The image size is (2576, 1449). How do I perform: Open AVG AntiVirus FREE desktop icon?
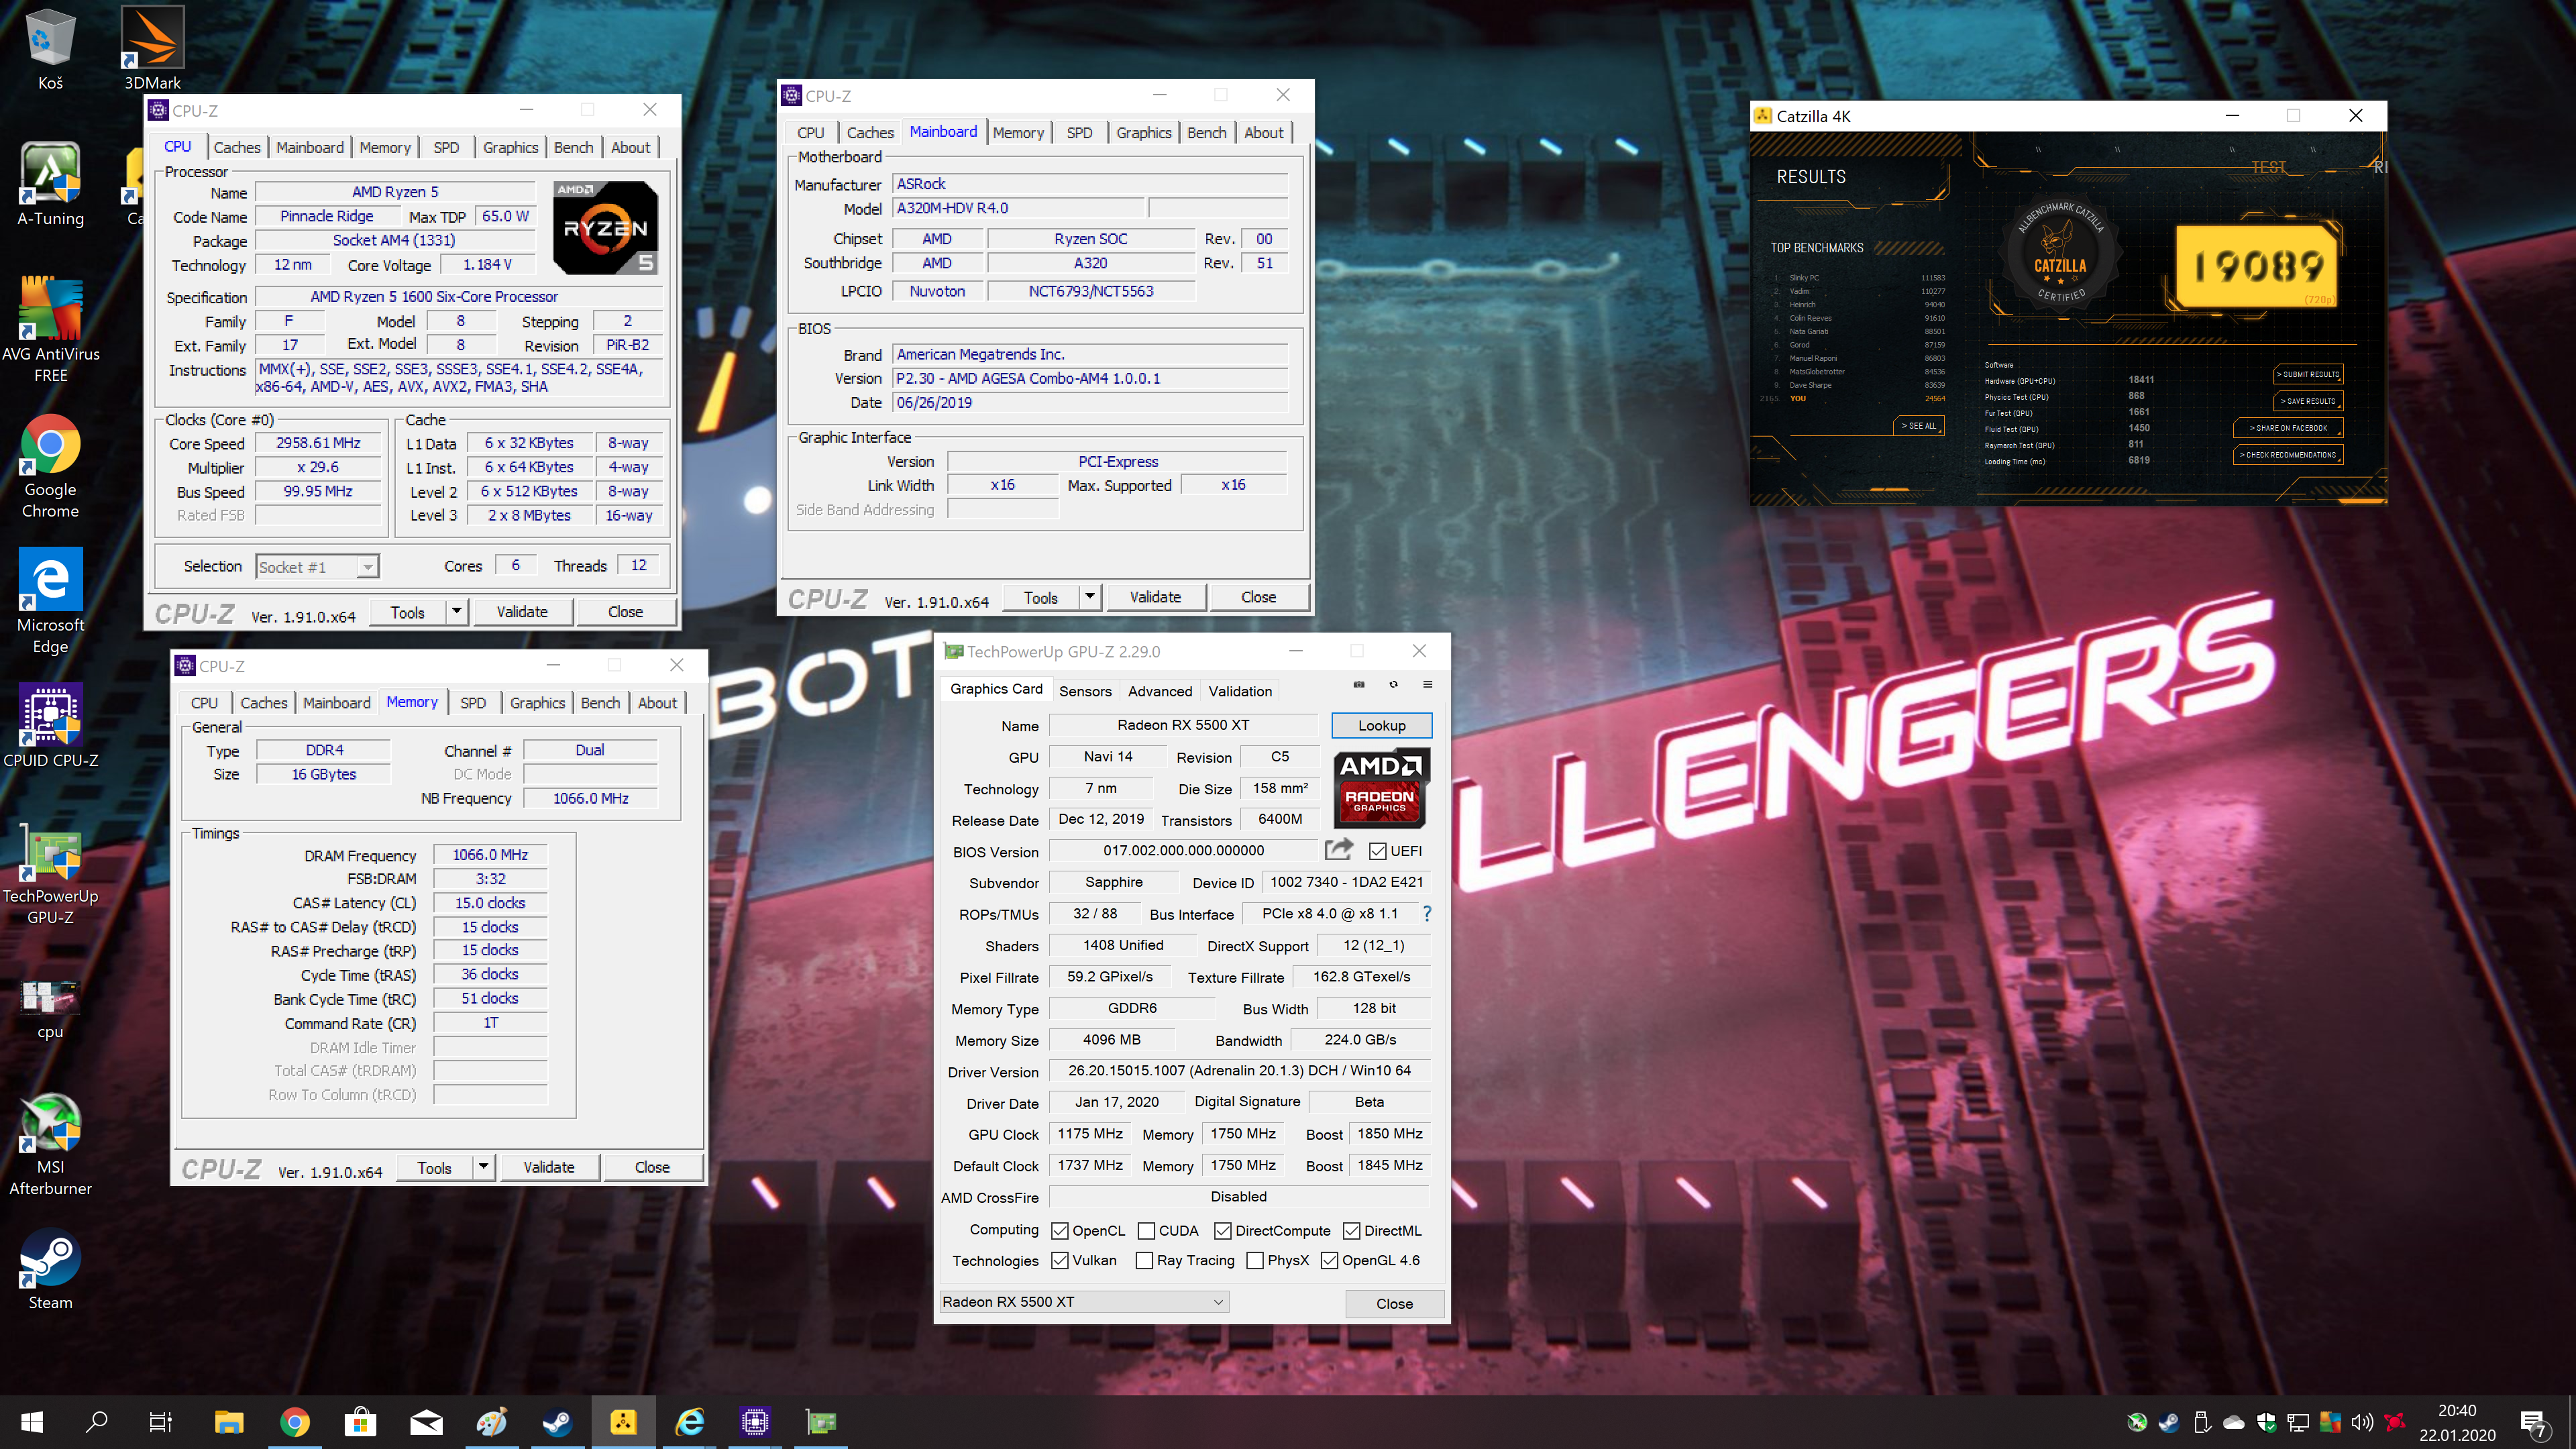(x=50, y=330)
